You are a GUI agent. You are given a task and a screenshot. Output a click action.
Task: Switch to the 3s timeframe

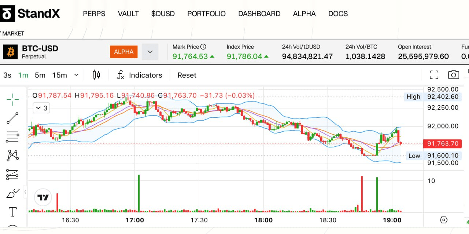7,75
